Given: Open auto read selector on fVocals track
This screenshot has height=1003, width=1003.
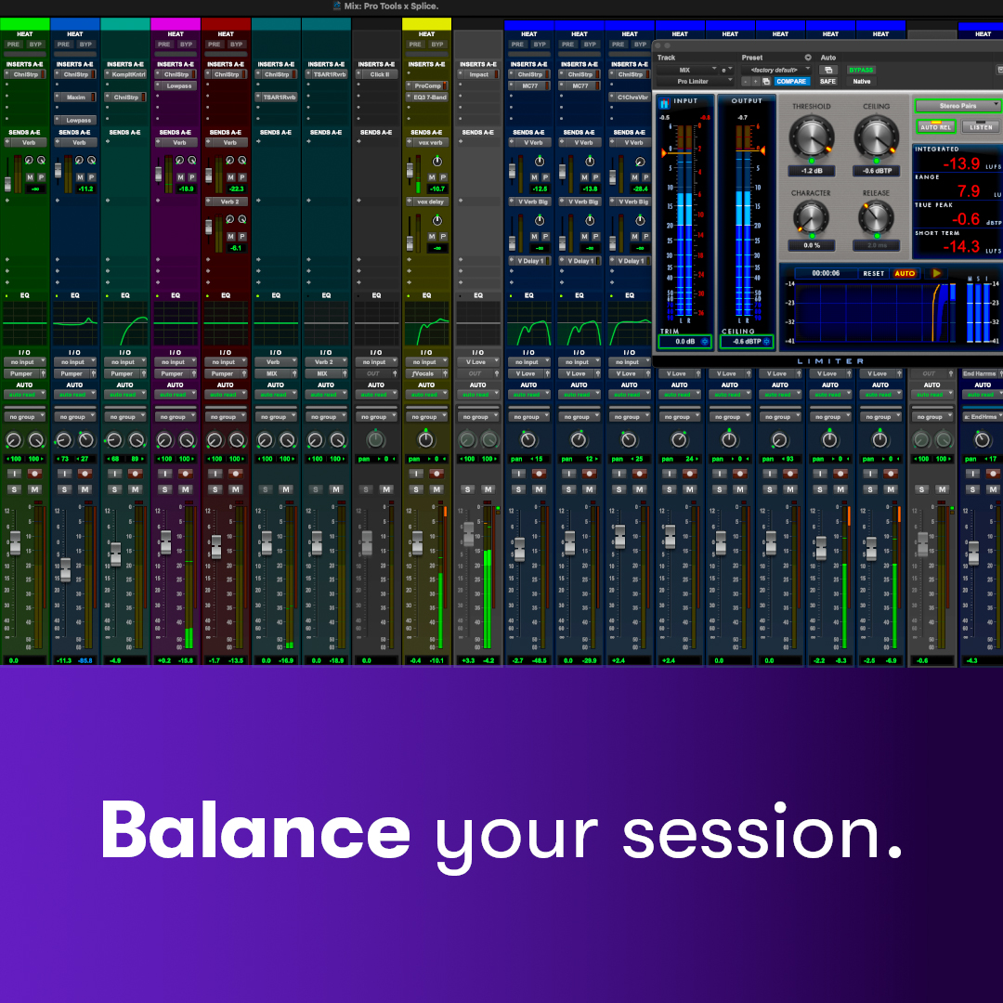Looking at the screenshot, I should pyautogui.click(x=426, y=395).
